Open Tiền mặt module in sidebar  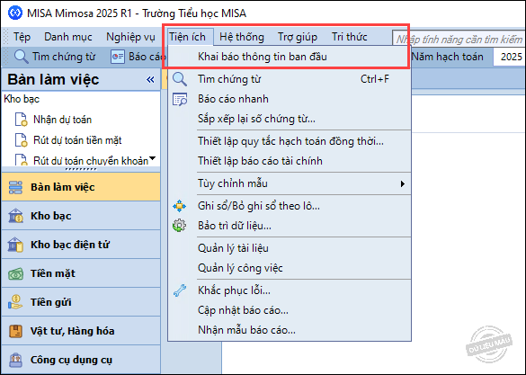pos(81,273)
